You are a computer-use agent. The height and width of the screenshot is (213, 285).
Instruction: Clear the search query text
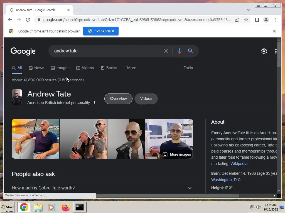[x=166, y=51]
